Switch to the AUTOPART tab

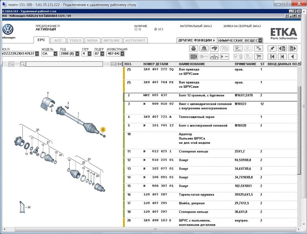tap(135, 41)
